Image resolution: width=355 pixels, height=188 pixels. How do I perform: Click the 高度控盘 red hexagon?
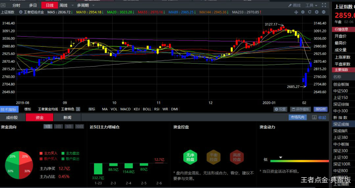pos(237,157)
